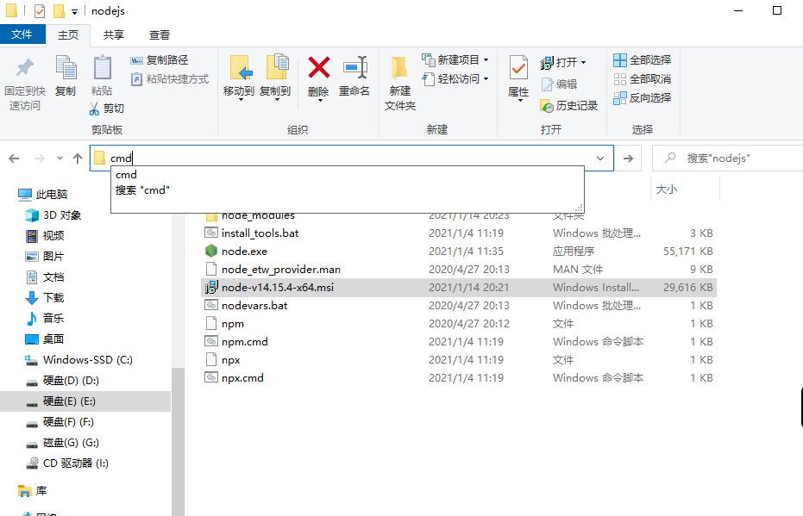Open Desktop (桌面) in sidebar
Viewport: 803px width, 516px height.
click(45, 339)
